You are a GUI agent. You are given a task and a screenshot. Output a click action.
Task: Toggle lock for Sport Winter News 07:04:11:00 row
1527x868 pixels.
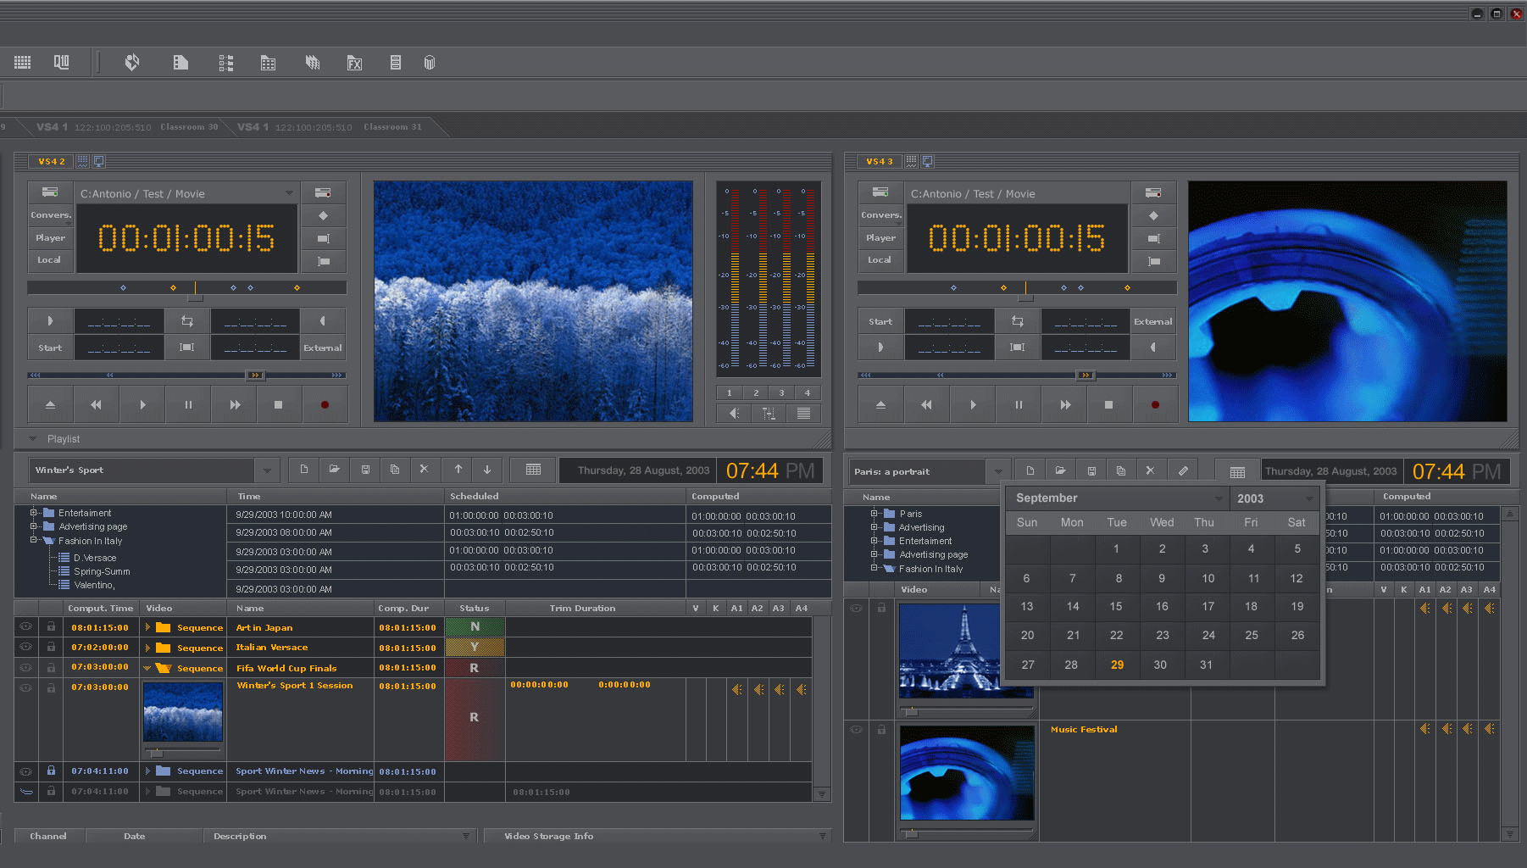pyautogui.click(x=51, y=771)
